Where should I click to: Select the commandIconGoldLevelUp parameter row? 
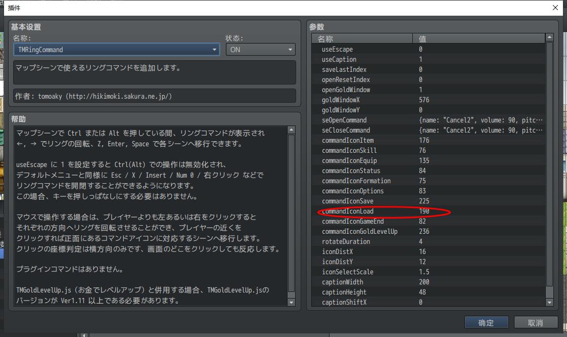[429, 232]
